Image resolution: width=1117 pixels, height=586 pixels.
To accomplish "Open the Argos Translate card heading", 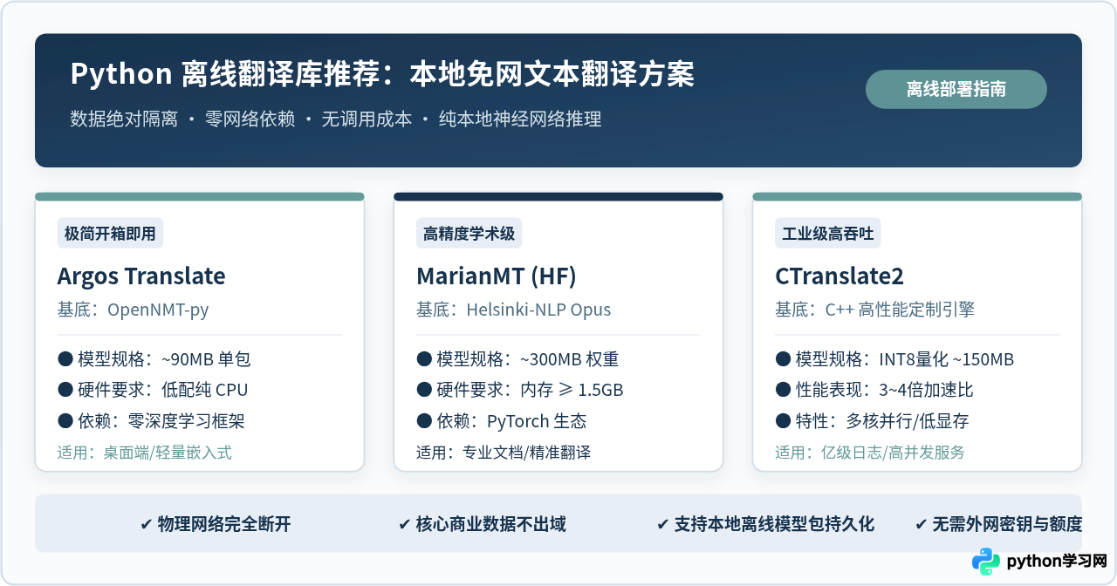I will (x=141, y=276).
